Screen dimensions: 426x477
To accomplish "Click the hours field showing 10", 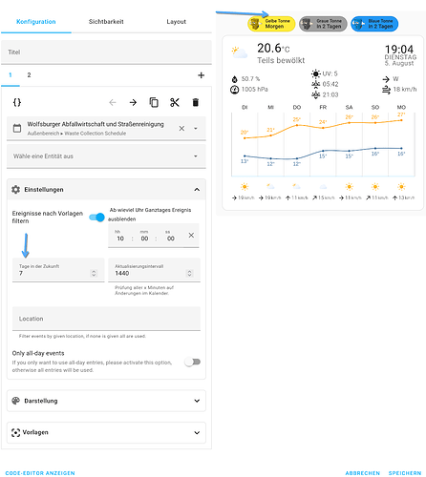I will point(120,238).
